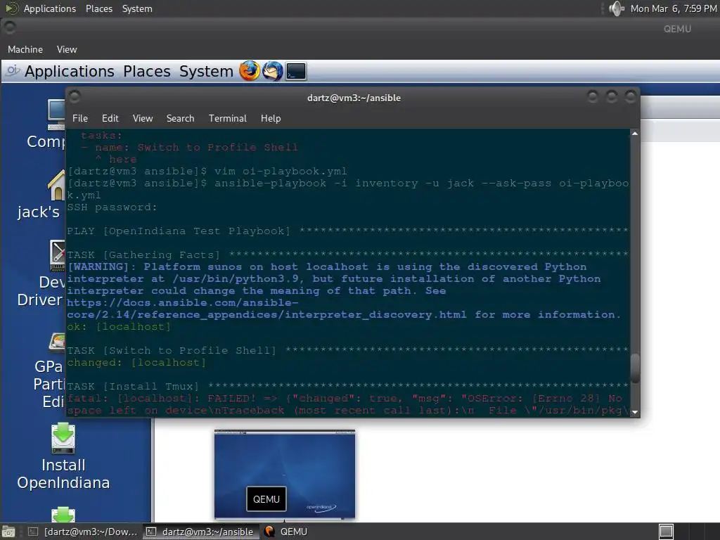Open the Edit menu in terminal
The width and height of the screenshot is (720, 540).
click(110, 118)
